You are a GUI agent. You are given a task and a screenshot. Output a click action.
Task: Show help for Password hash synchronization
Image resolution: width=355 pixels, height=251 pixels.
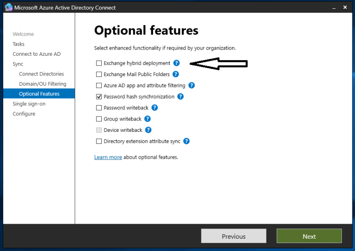tap(180, 97)
